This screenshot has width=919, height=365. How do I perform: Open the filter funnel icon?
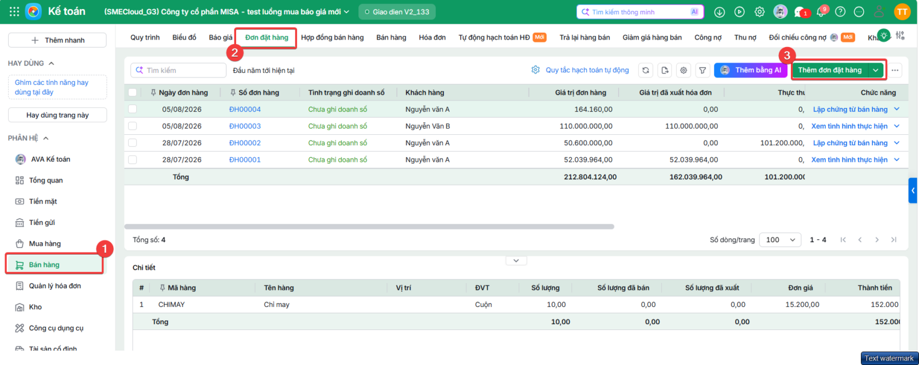tap(702, 70)
